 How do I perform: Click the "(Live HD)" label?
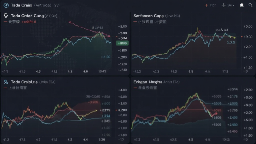172,16
